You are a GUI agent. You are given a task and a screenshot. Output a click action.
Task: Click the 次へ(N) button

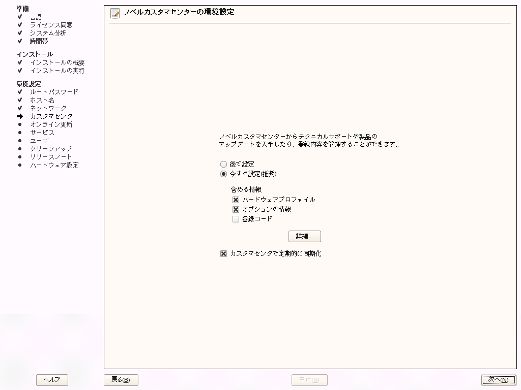499,379
